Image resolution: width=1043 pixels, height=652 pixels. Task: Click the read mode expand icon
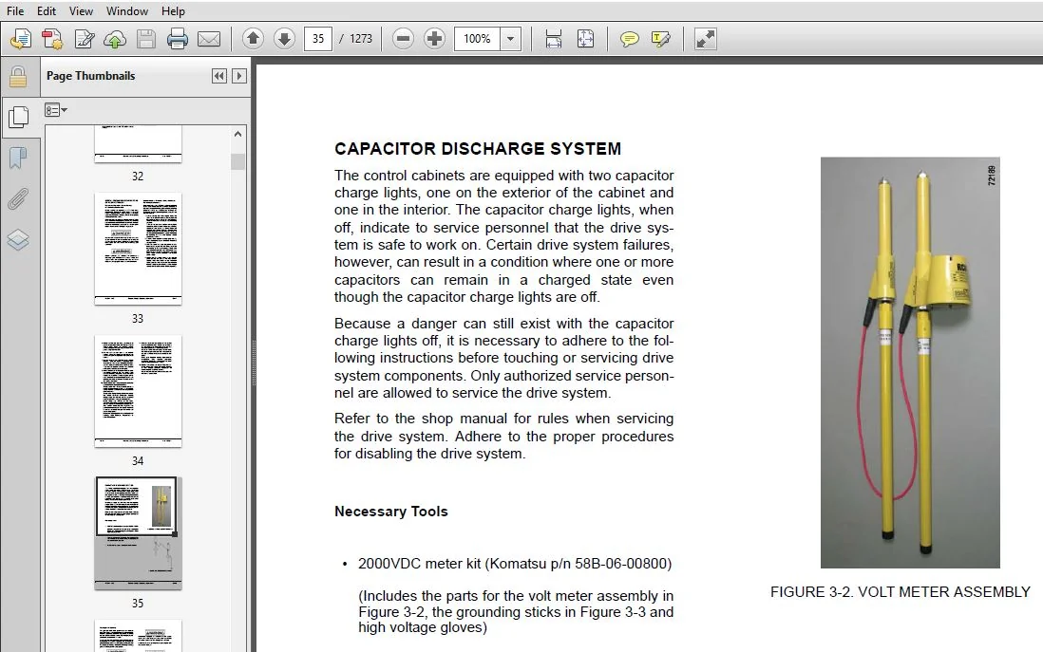pyautogui.click(x=705, y=39)
